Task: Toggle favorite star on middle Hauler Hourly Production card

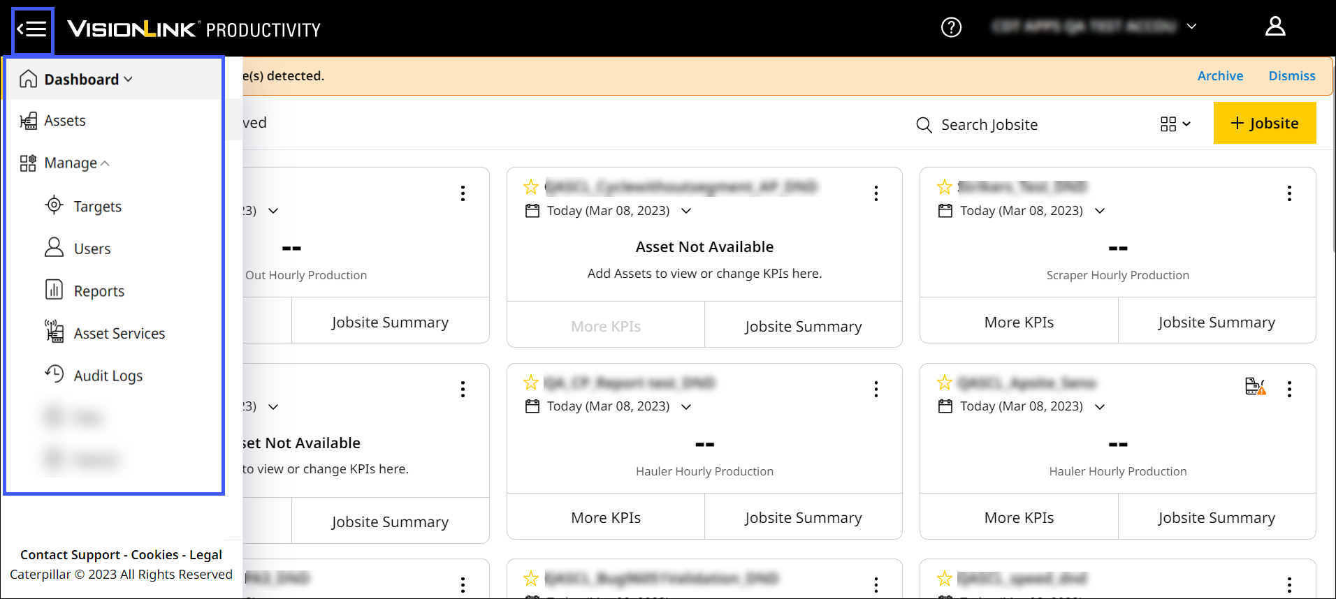Action: pyautogui.click(x=531, y=383)
